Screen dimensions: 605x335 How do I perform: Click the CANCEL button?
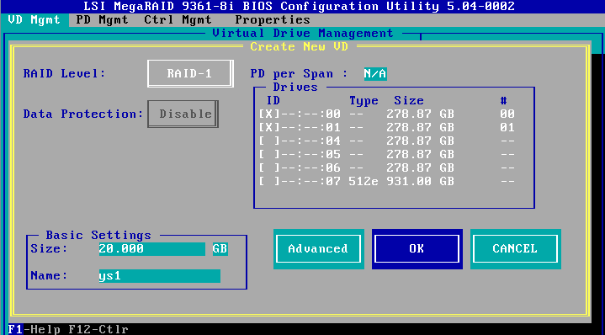516,249
